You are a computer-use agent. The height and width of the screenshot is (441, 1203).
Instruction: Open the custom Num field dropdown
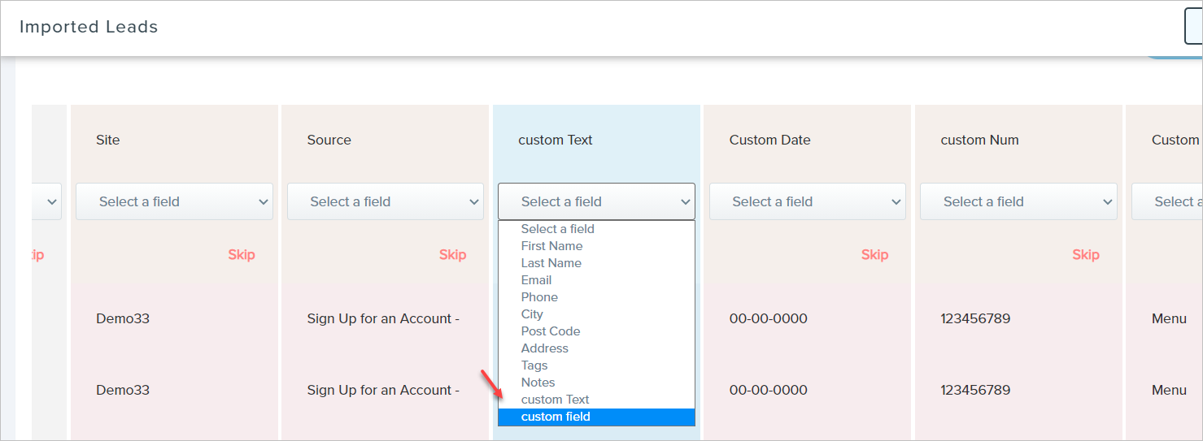[x=1018, y=201]
